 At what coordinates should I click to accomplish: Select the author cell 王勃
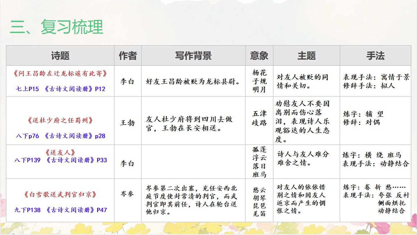(x=128, y=123)
